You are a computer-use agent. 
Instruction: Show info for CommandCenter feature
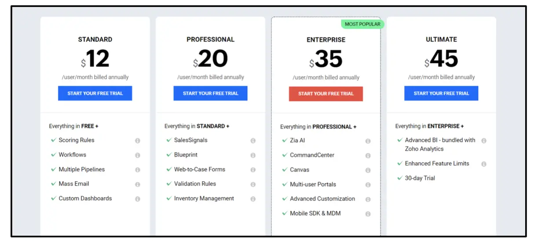(x=368, y=156)
